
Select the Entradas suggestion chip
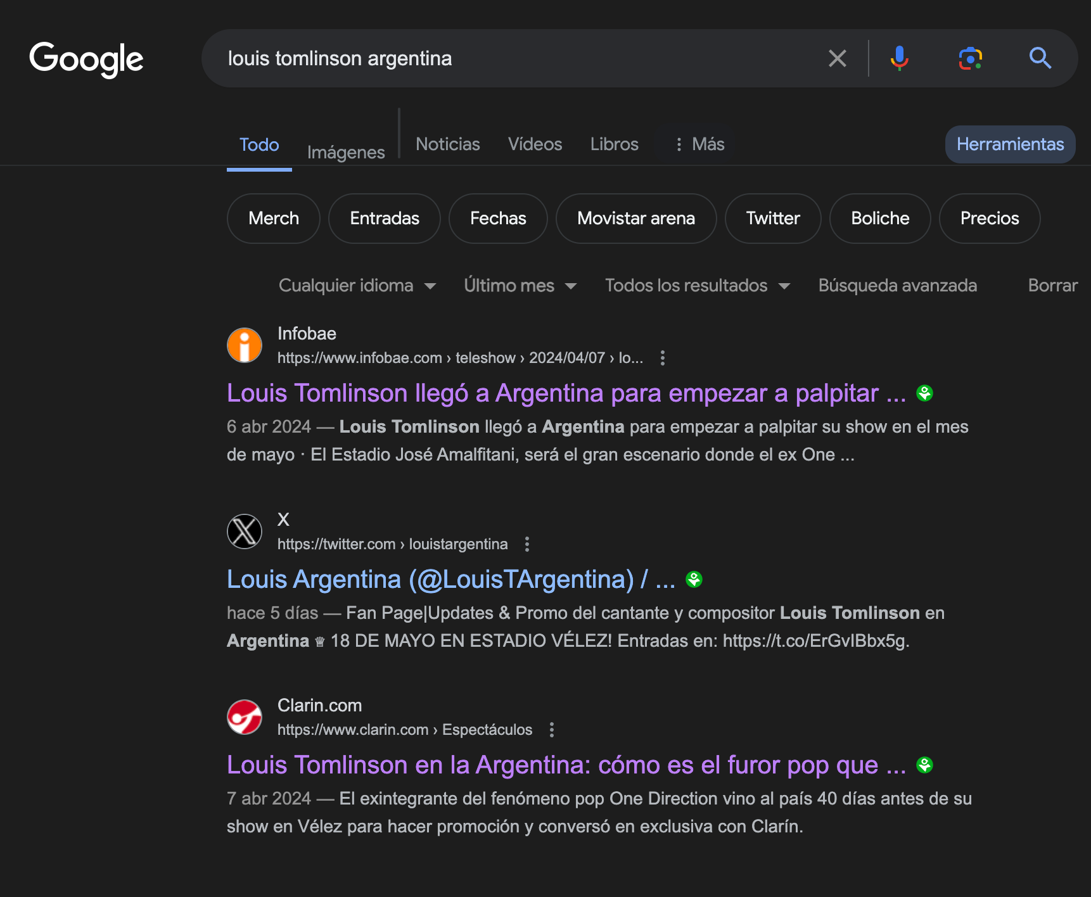(385, 219)
